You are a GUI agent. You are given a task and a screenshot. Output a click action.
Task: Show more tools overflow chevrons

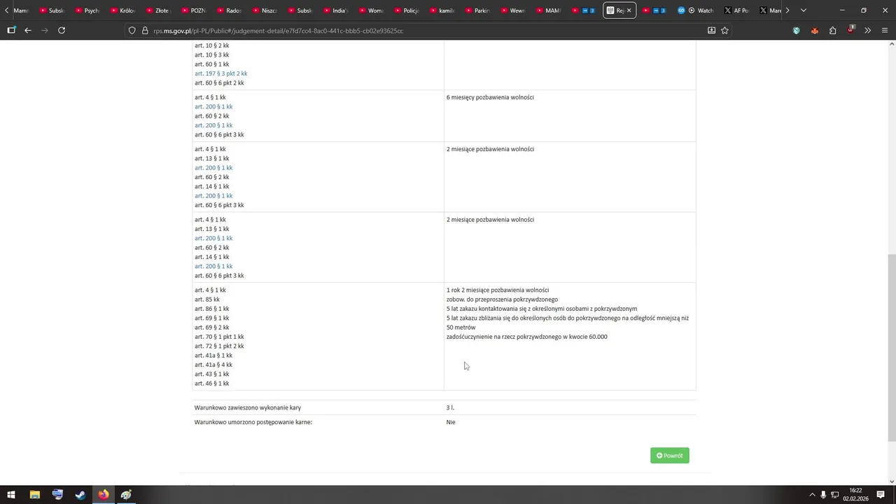868,30
